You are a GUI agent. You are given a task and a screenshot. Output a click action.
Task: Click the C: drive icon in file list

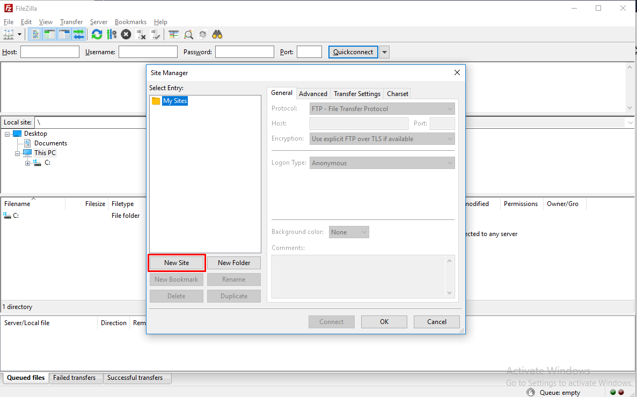[8, 216]
